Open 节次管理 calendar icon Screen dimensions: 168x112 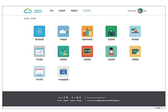tap(39, 52)
